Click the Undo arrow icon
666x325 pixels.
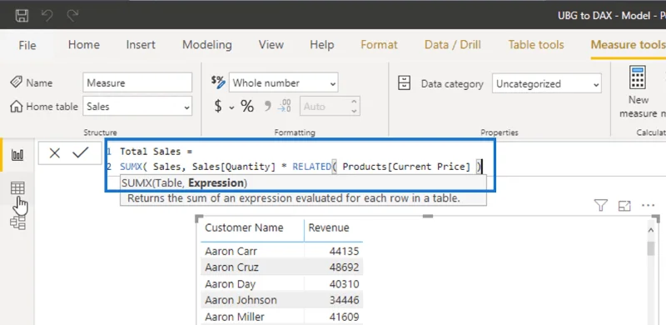(47, 16)
